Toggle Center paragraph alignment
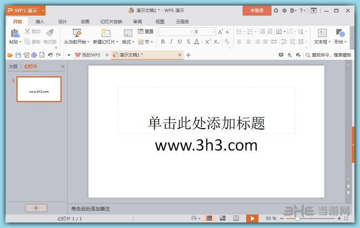Screen dimensions: 360x228 (x=248, y=41)
